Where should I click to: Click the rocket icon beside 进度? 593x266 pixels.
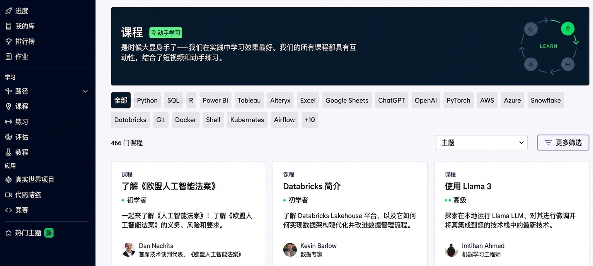9,11
